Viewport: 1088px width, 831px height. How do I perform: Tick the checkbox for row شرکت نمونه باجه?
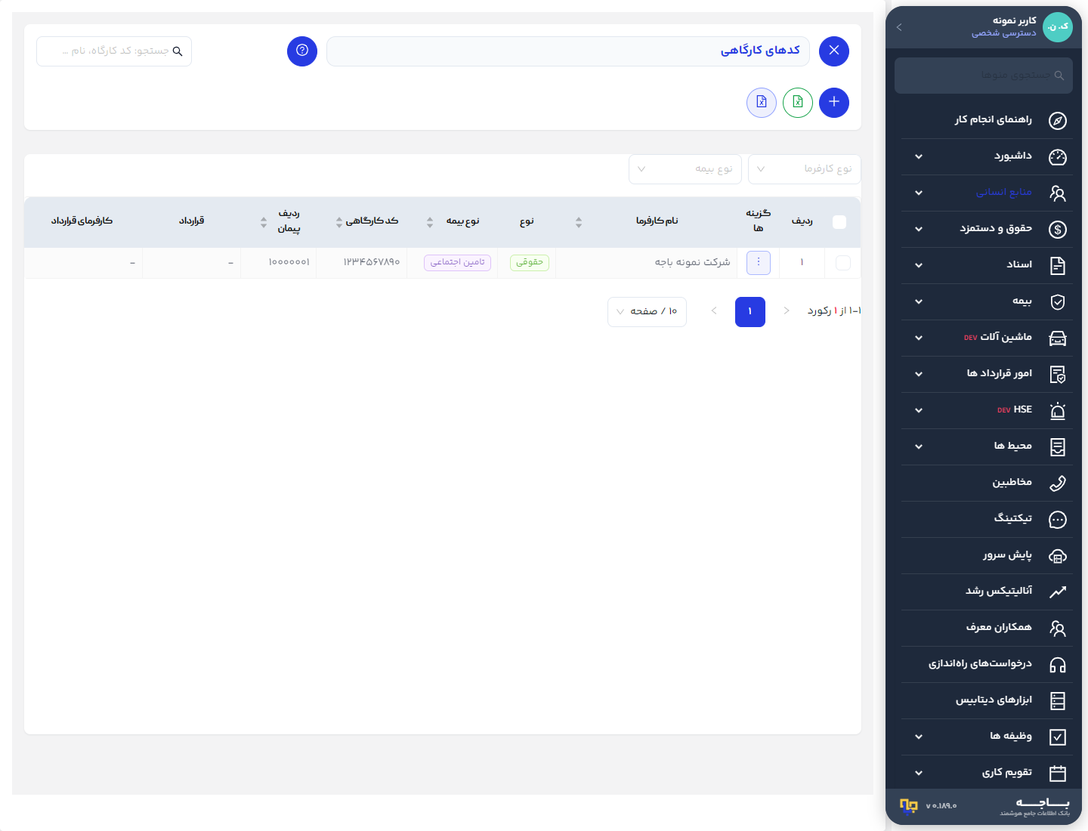tap(843, 262)
